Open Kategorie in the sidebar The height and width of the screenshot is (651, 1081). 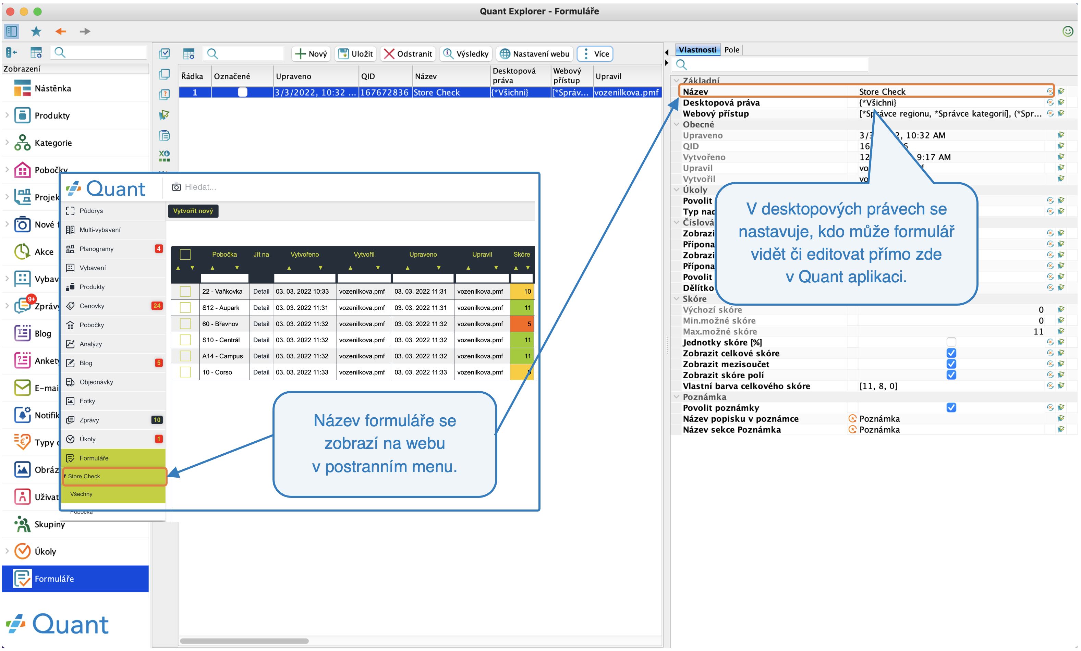pos(75,143)
